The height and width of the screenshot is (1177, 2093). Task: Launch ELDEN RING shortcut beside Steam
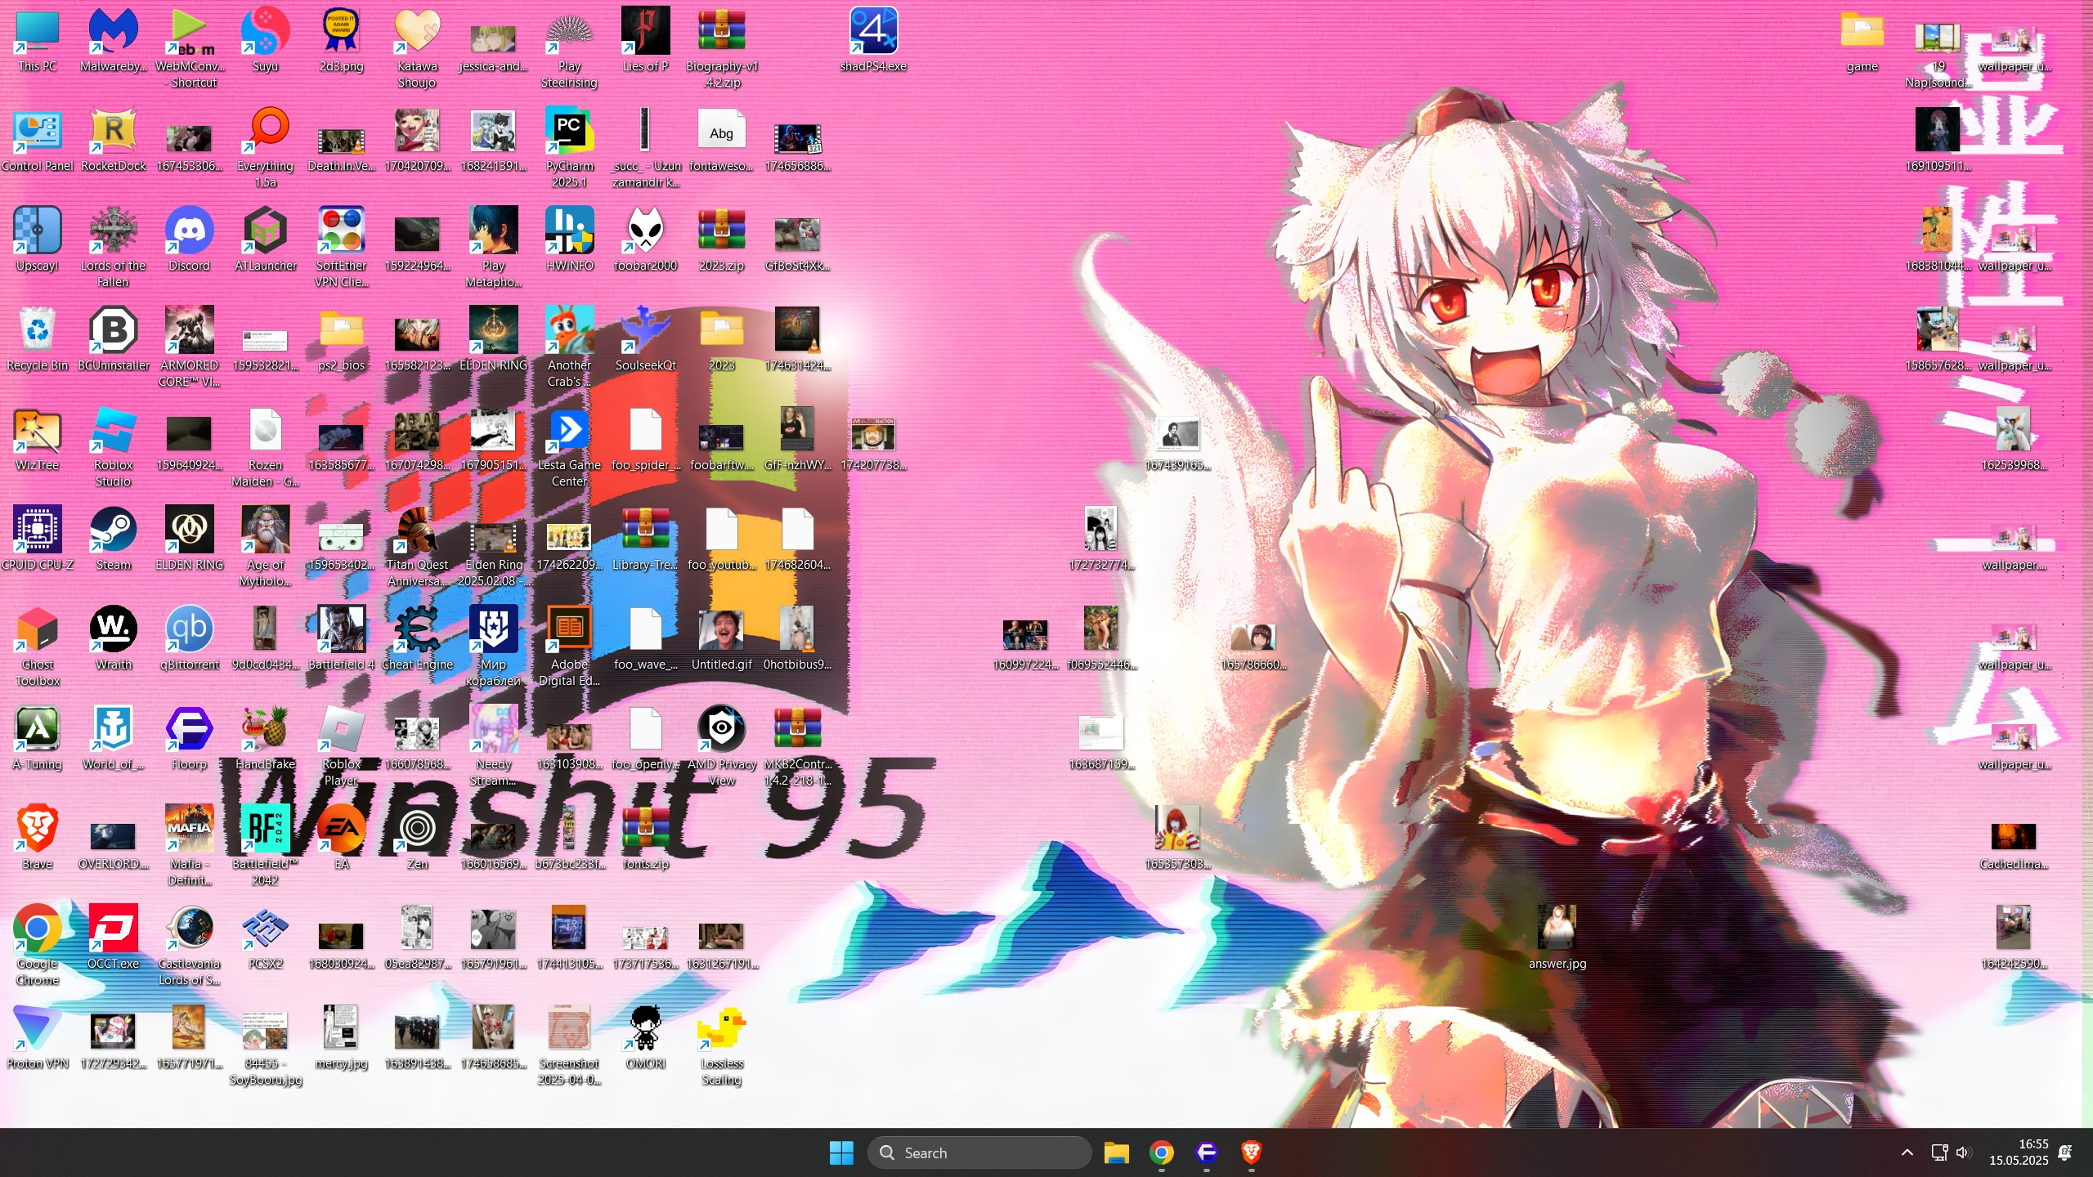point(190,539)
